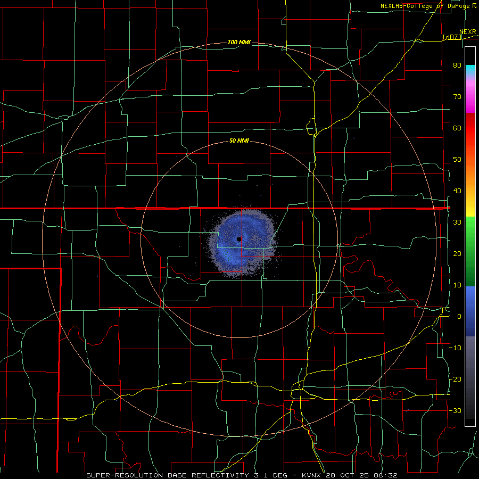479x479 pixels.
Task: Click the 70 value on the dBZ scale
Action: pyautogui.click(x=457, y=96)
